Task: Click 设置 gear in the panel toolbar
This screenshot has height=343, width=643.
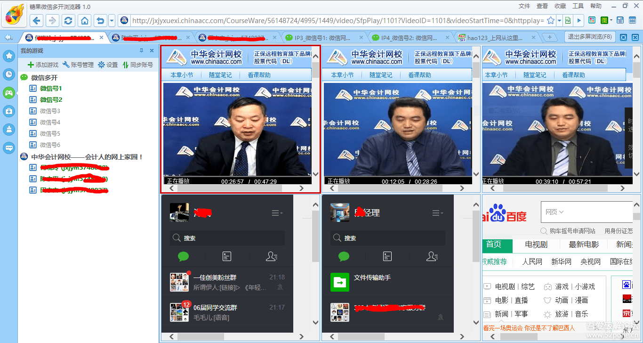Action: [x=108, y=65]
